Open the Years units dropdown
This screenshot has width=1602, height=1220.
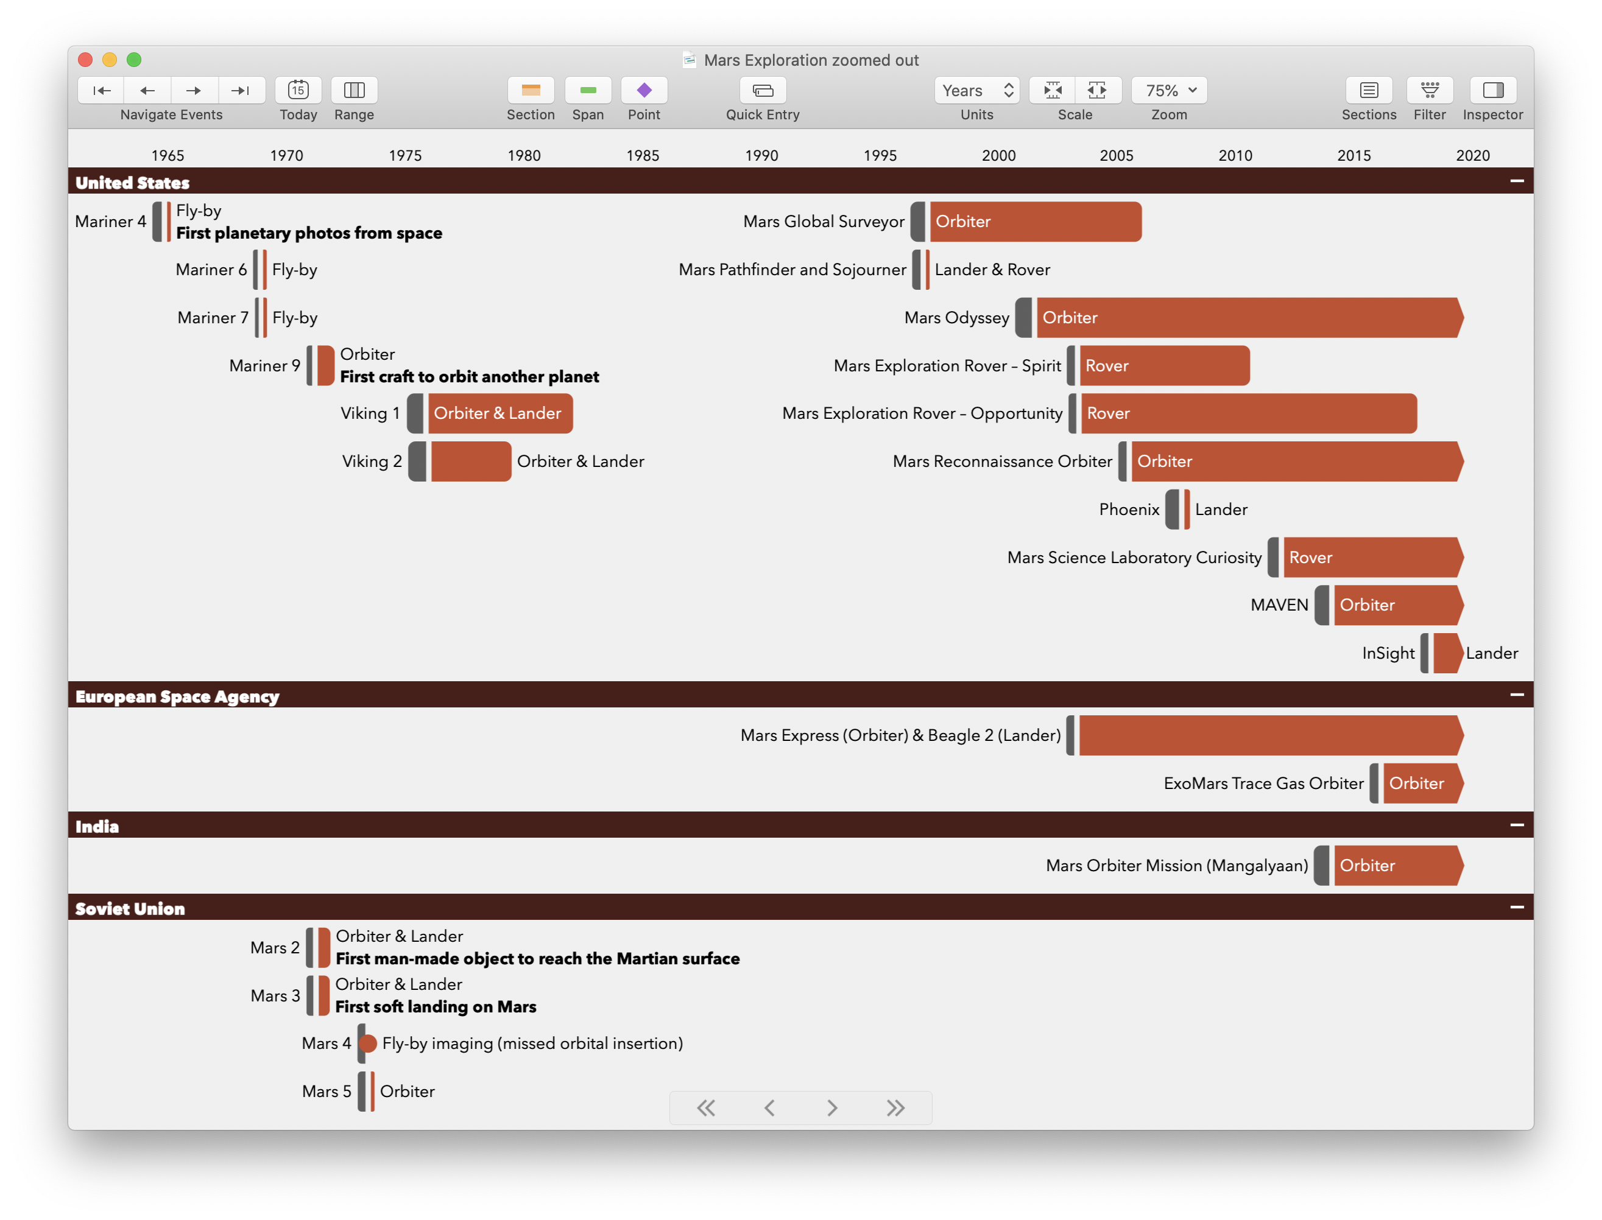pyautogui.click(x=976, y=90)
